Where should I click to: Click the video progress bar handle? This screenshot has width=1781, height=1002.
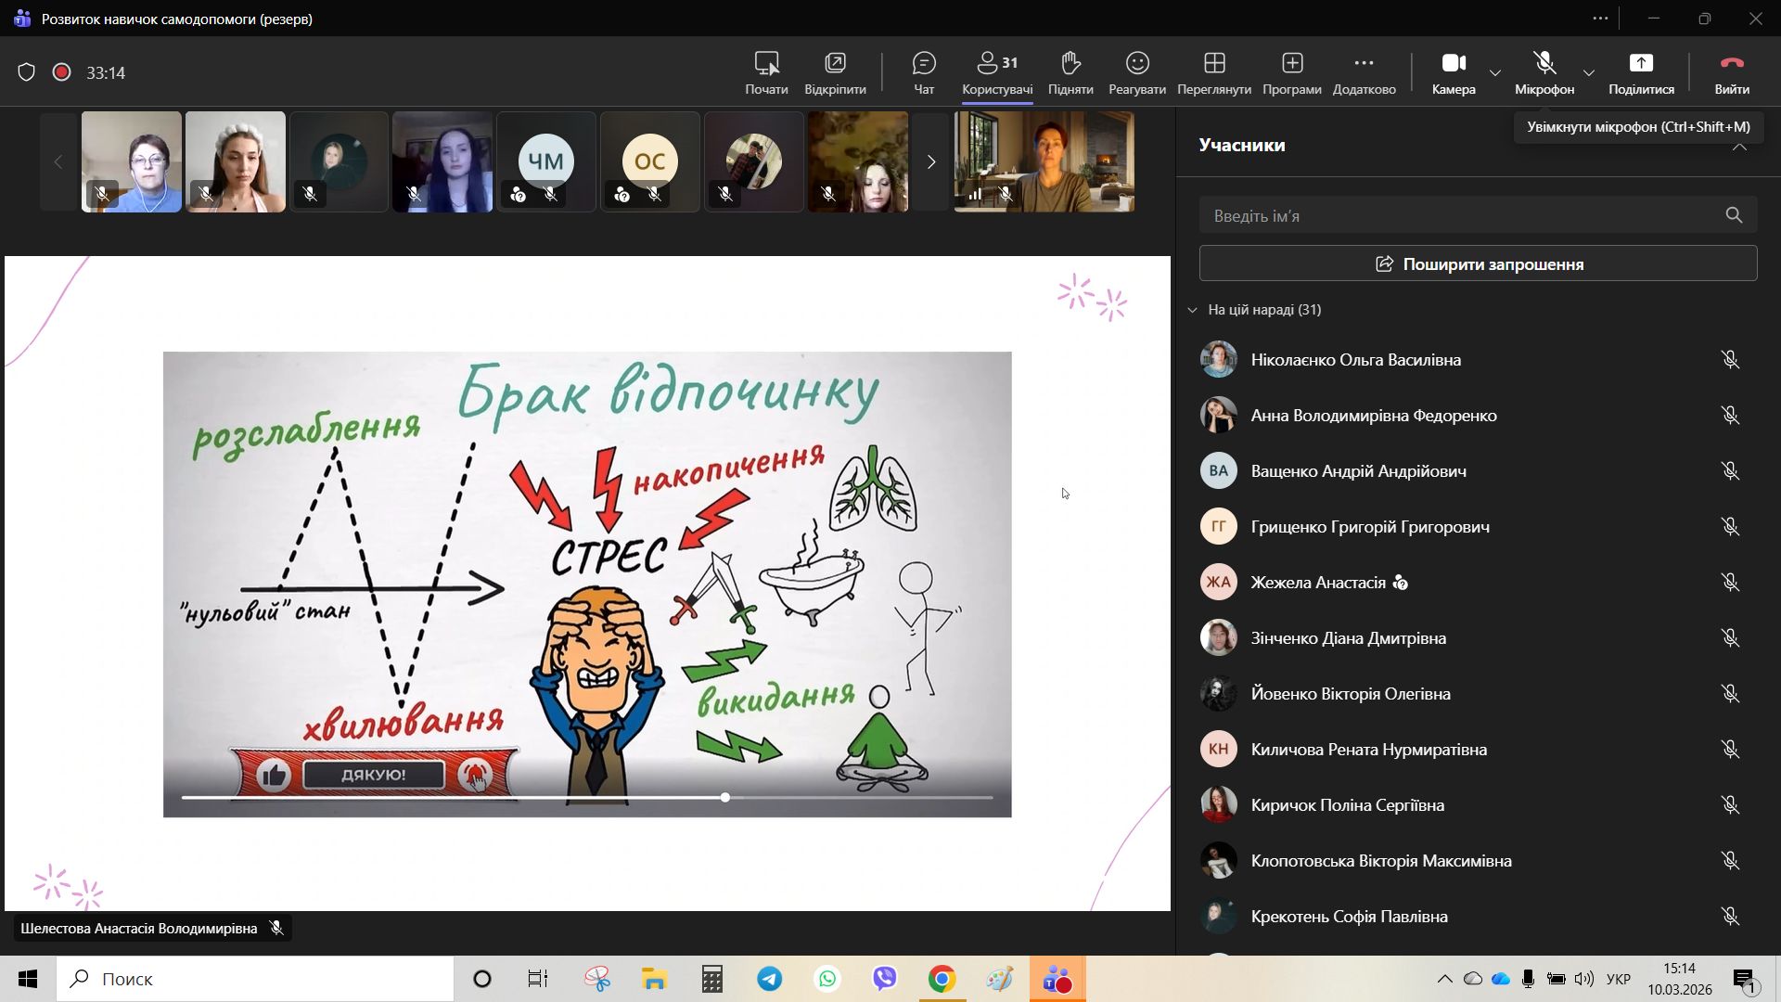[724, 797]
